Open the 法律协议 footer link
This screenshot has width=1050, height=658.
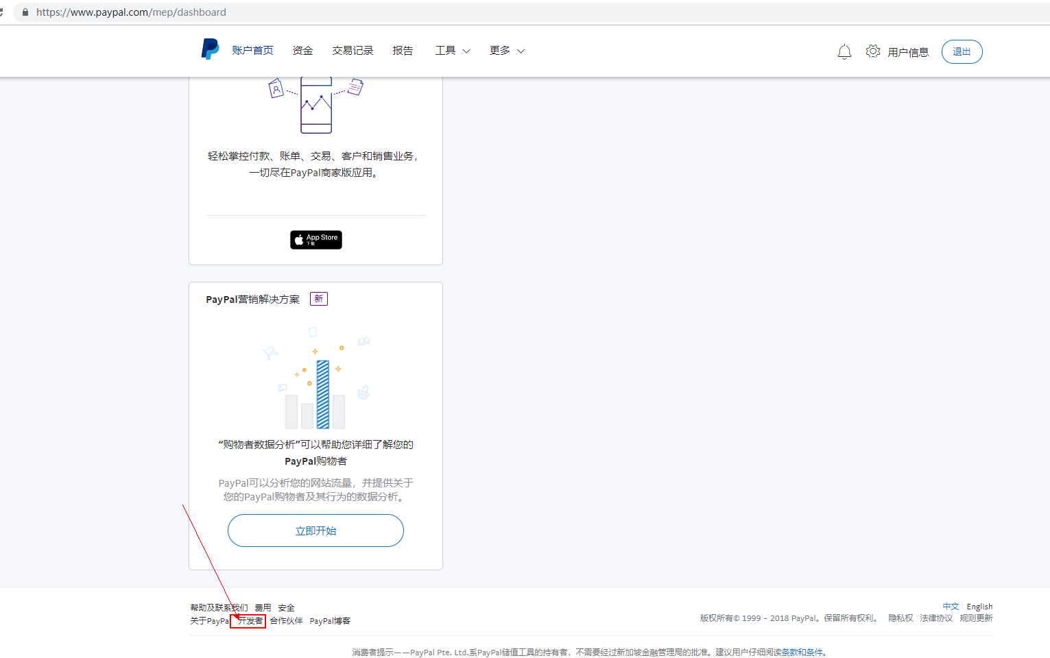point(936,618)
